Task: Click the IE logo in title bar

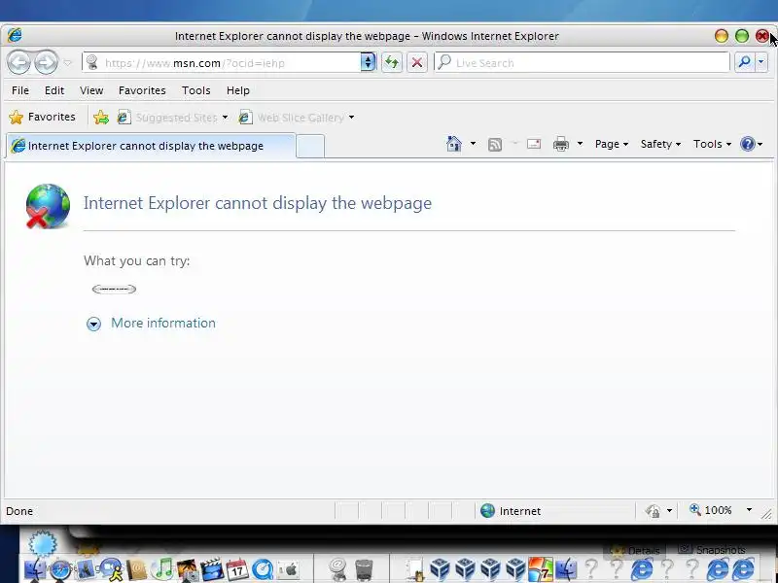Action: [15, 35]
